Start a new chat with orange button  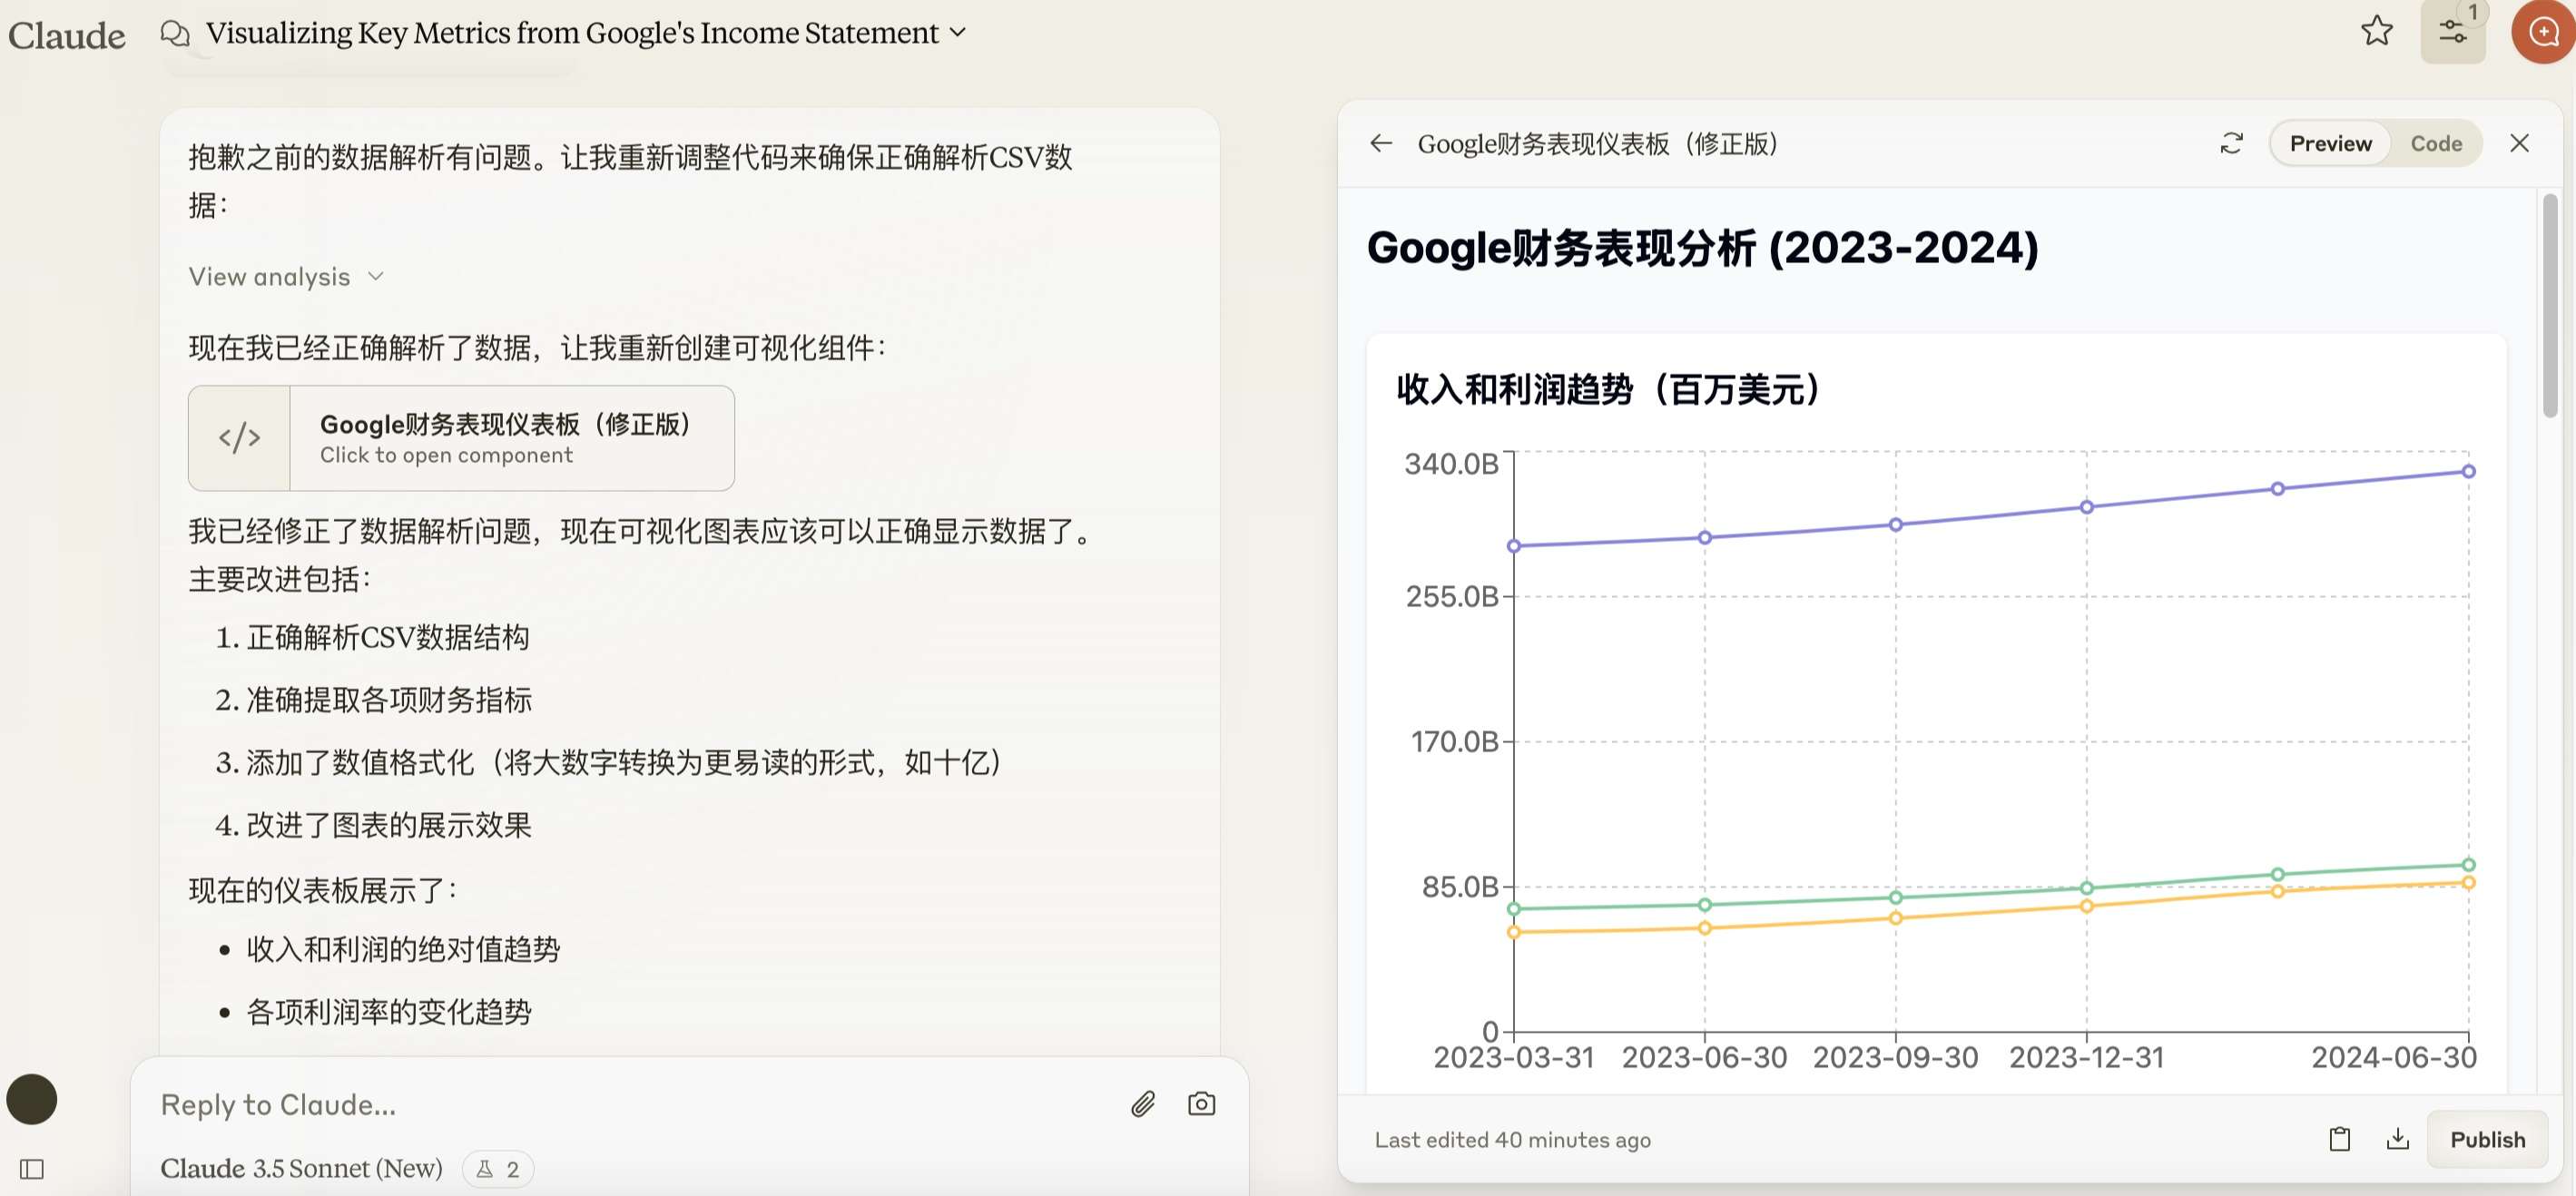[x=2542, y=32]
